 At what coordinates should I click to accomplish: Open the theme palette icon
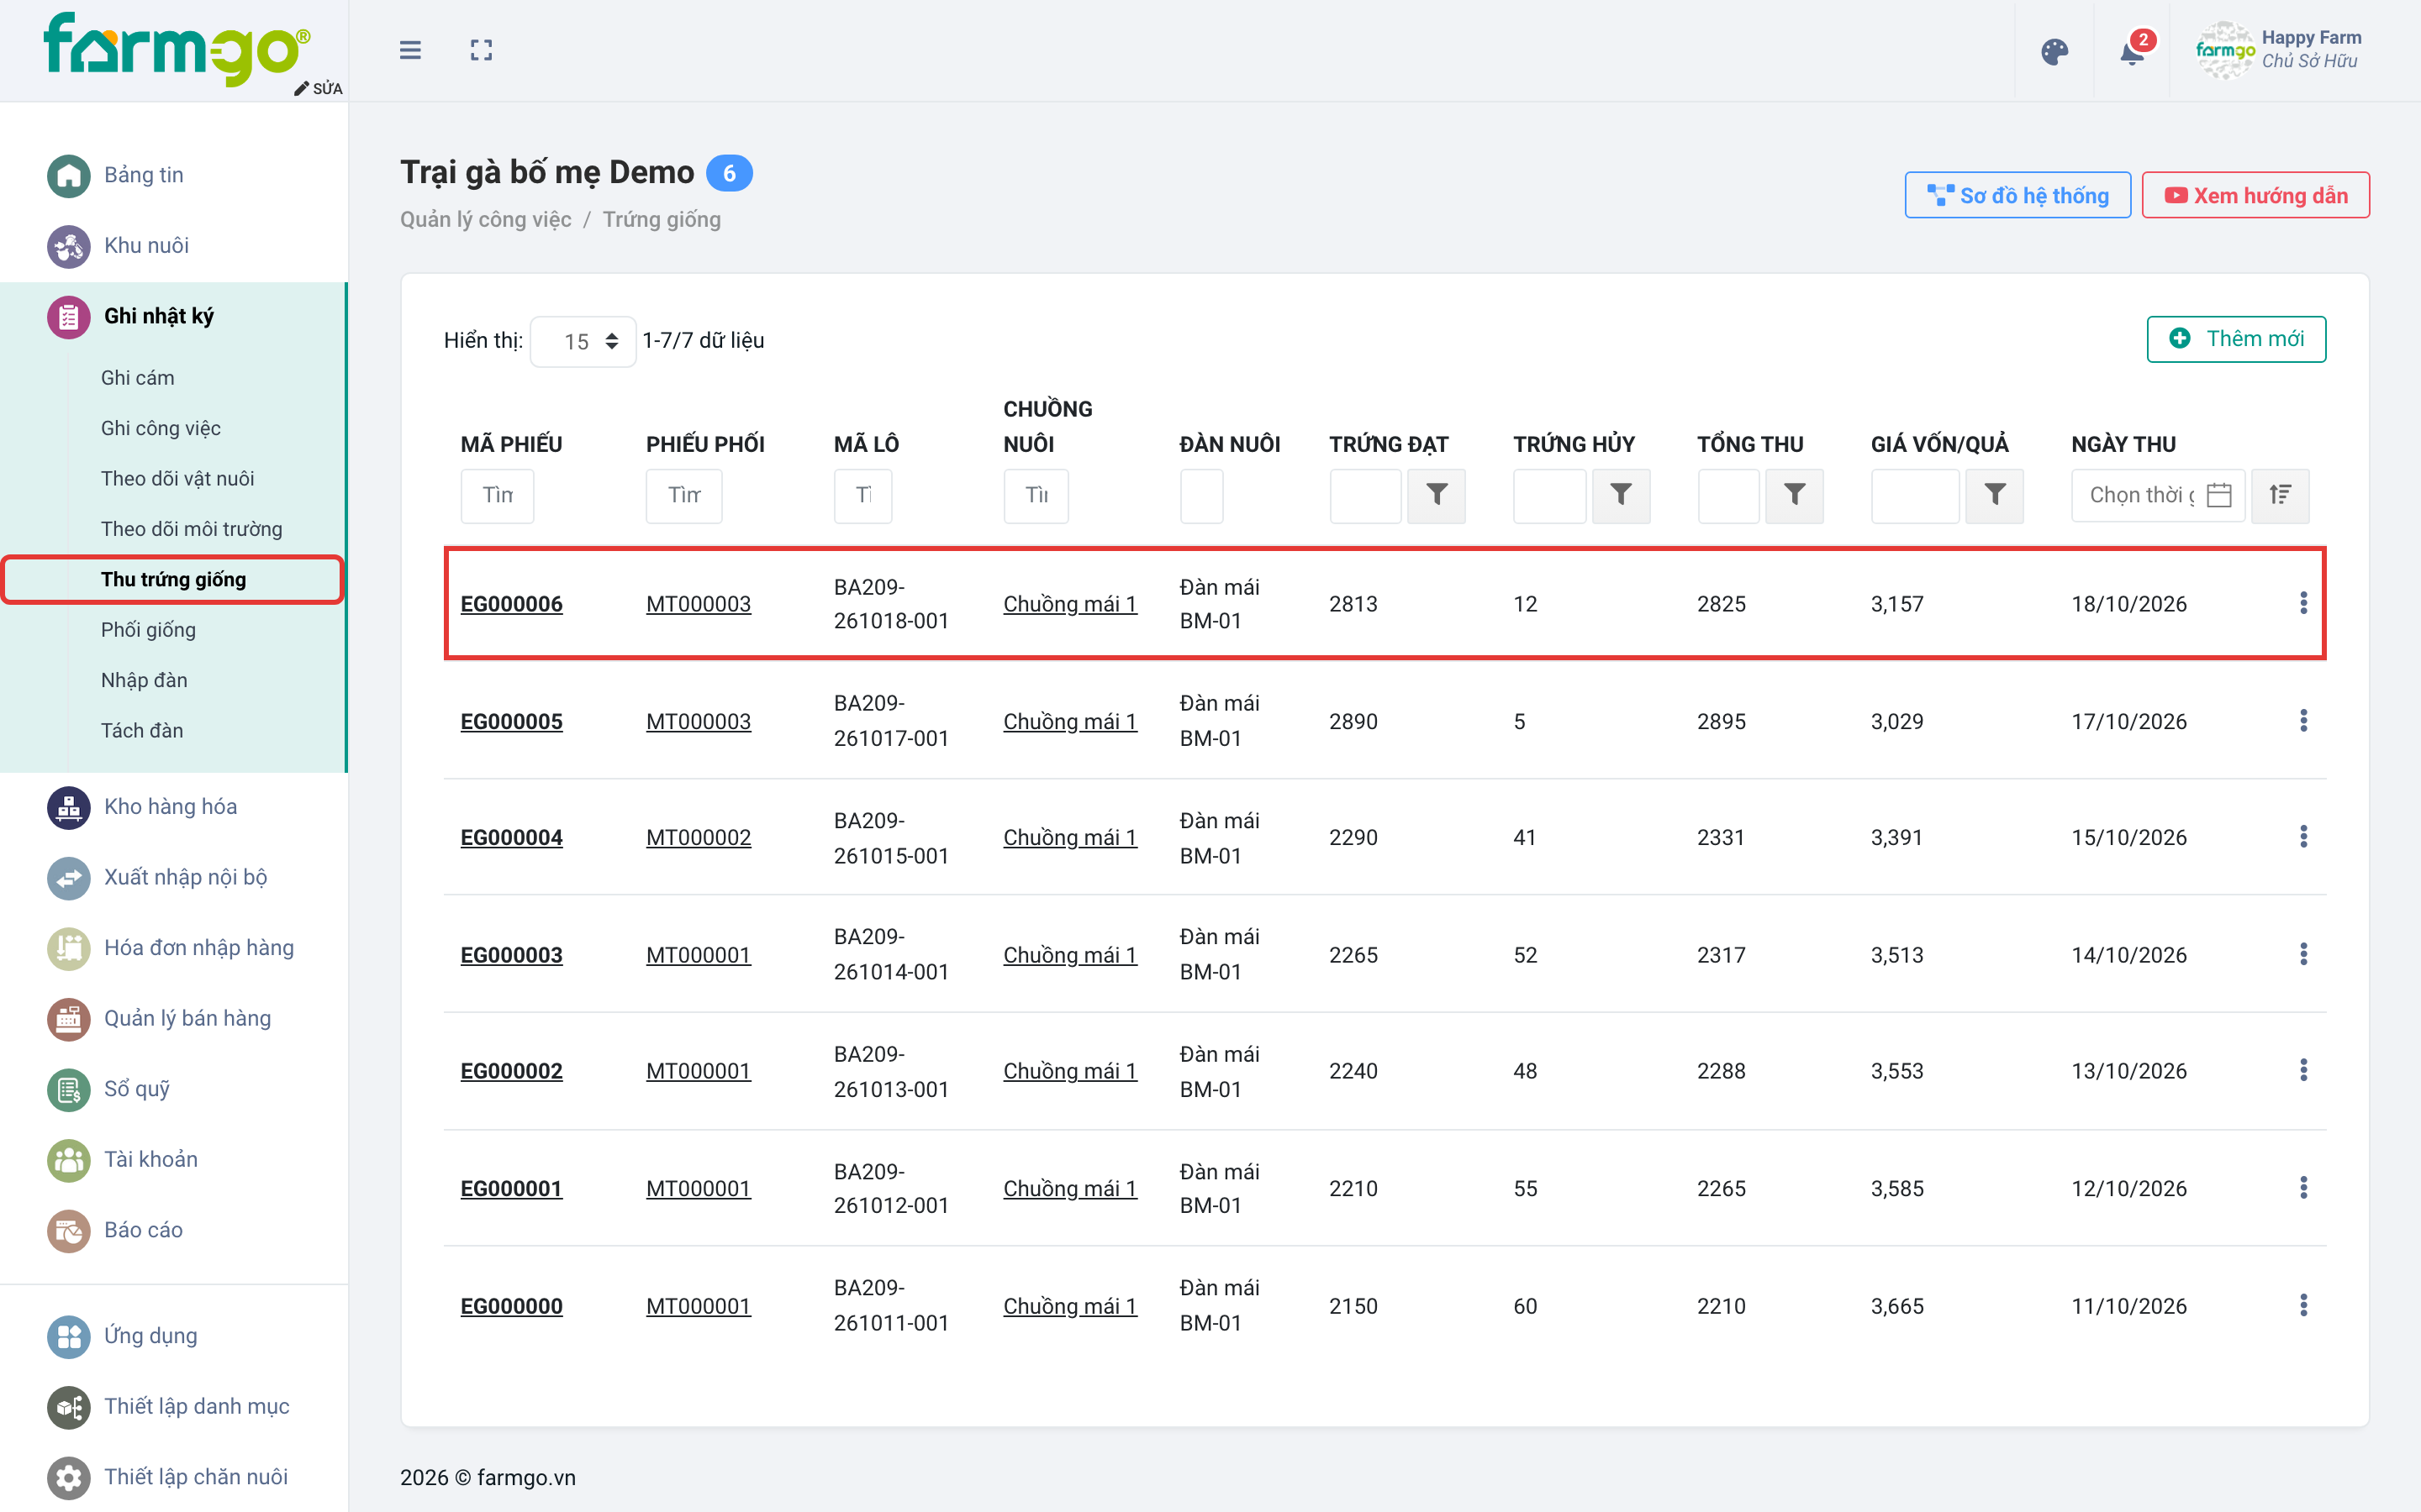point(2054,52)
